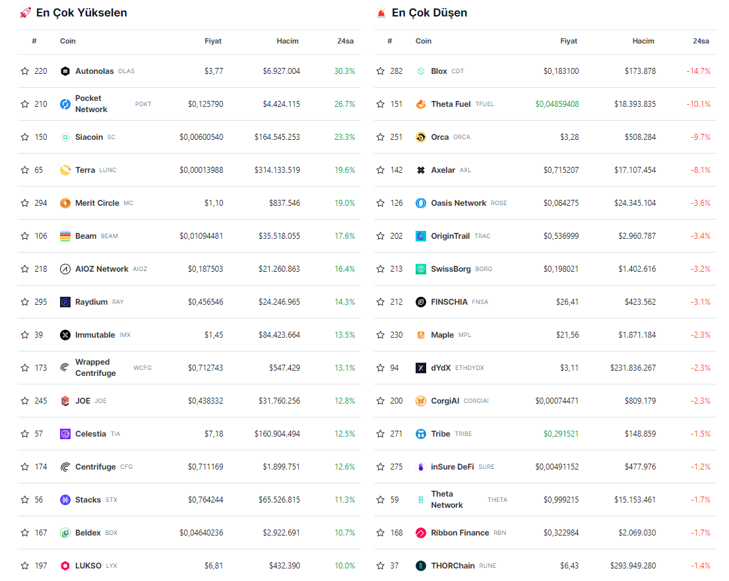Click the Axelar price $0,715207
The image size is (729, 581).
[561, 170]
